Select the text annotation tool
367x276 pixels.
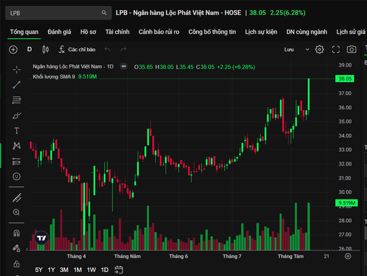pos(17,131)
